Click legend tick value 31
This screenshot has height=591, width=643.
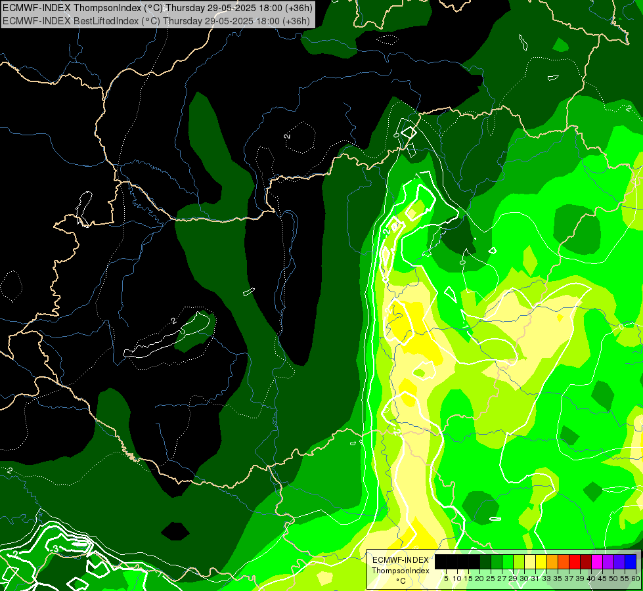tap(535, 579)
